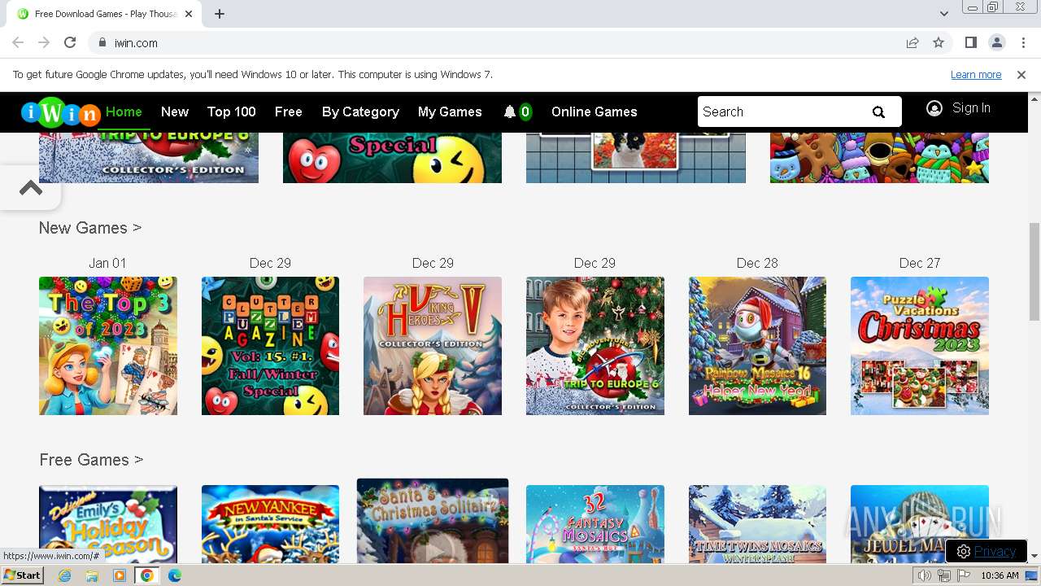Open Trip to Europe 6 game thumbnail
The width and height of the screenshot is (1041, 586).
595,346
